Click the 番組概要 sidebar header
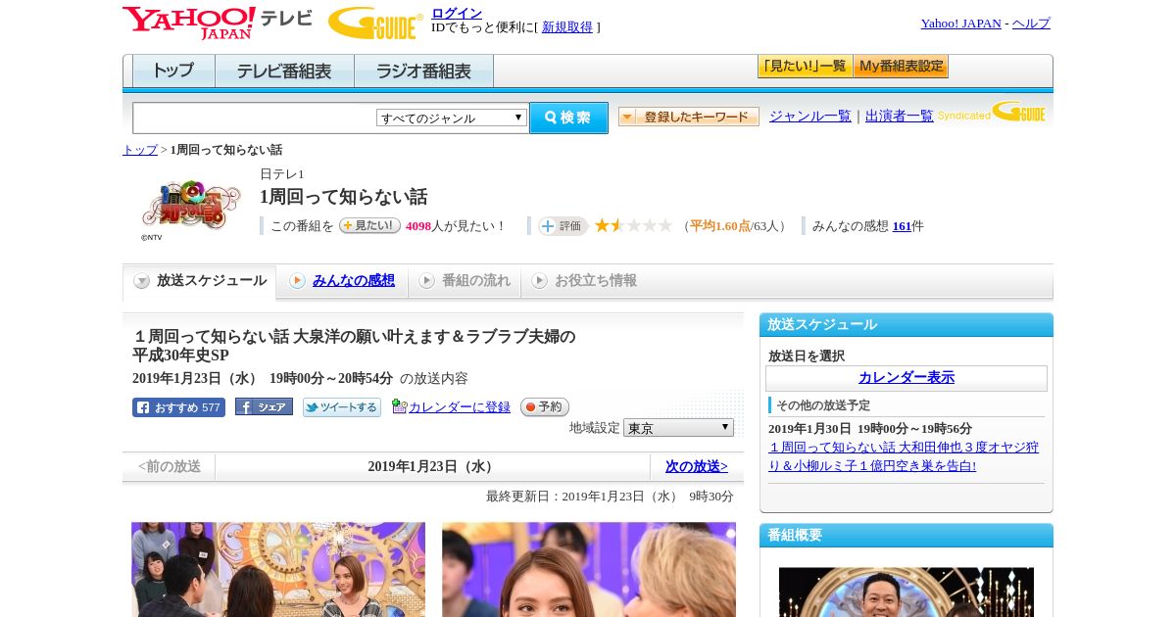This screenshot has width=1176, height=617. tap(906, 535)
